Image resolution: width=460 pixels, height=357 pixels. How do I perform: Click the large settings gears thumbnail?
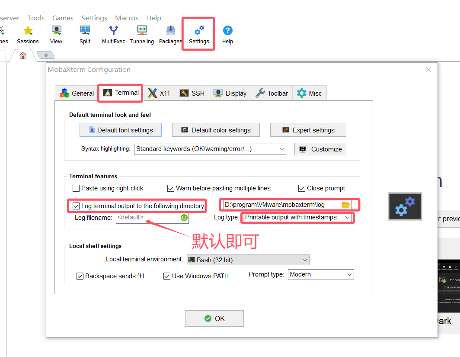405,206
